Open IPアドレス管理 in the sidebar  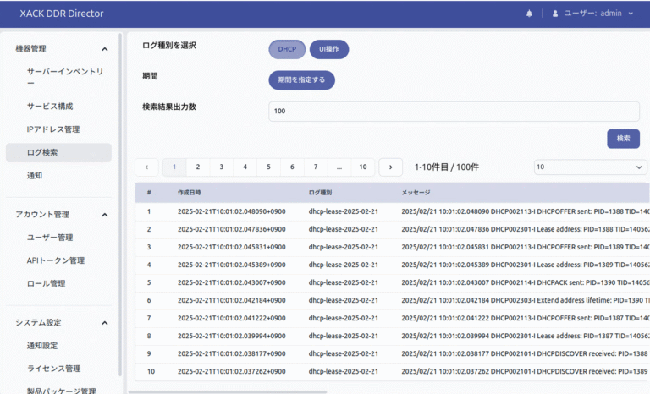[53, 129]
